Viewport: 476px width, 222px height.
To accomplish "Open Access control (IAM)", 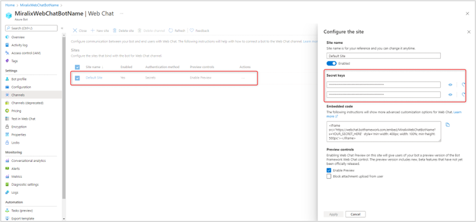I will (x=26, y=53).
